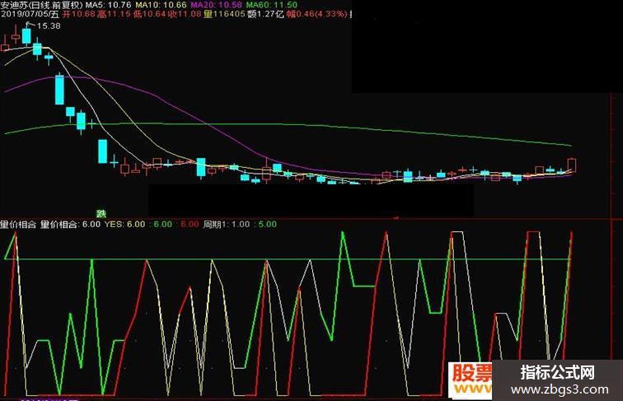623x401 pixels.
Task: Click the stock name 安迪苏 title
Action: point(14,5)
